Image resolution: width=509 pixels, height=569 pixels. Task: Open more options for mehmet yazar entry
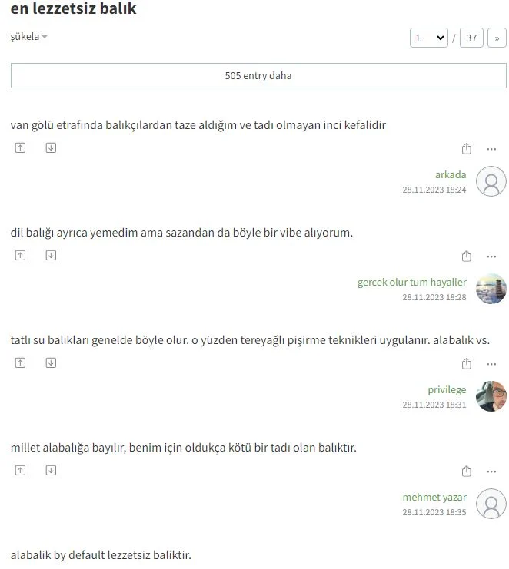[491, 471]
